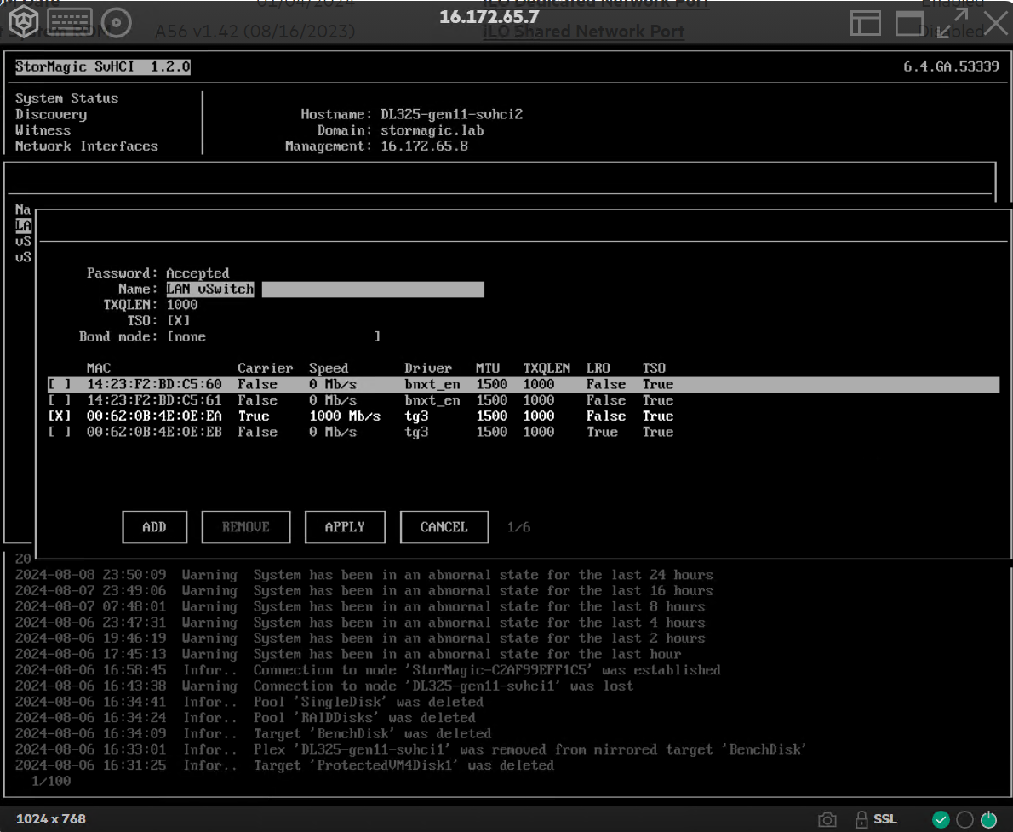Select Witness in the menu
This screenshot has width=1013, height=832.
pyautogui.click(x=43, y=130)
